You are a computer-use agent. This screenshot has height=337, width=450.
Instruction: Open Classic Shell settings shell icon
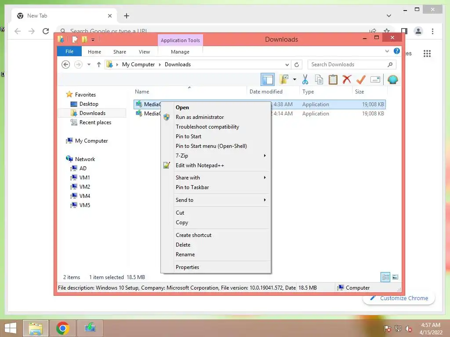pyautogui.click(x=392, y=79)
